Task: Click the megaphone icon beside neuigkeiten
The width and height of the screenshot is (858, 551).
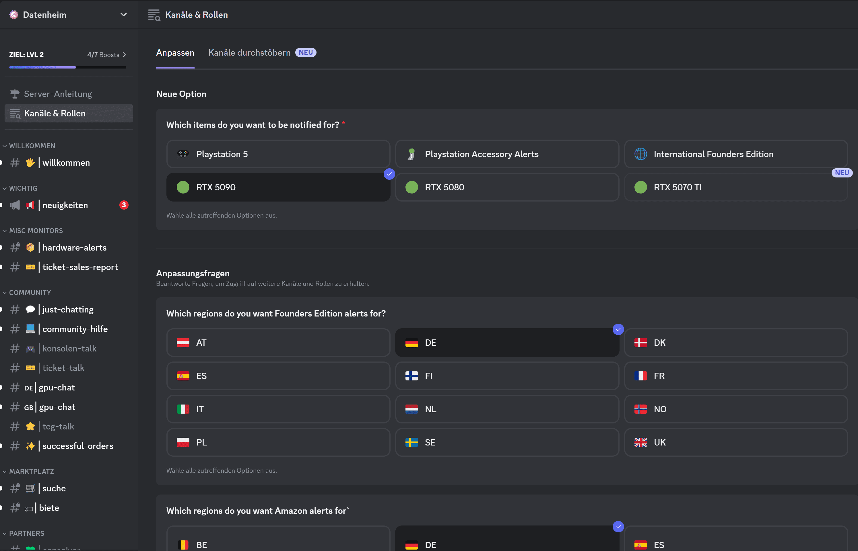Action: click(x=15, y=205)
